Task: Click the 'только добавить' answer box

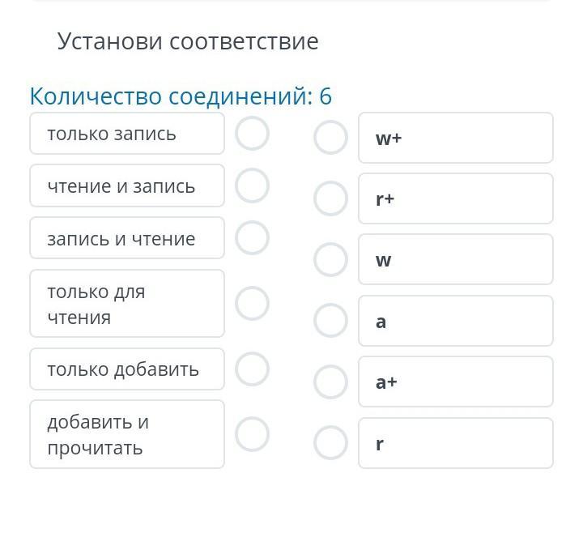Action: tap(127, 369)
